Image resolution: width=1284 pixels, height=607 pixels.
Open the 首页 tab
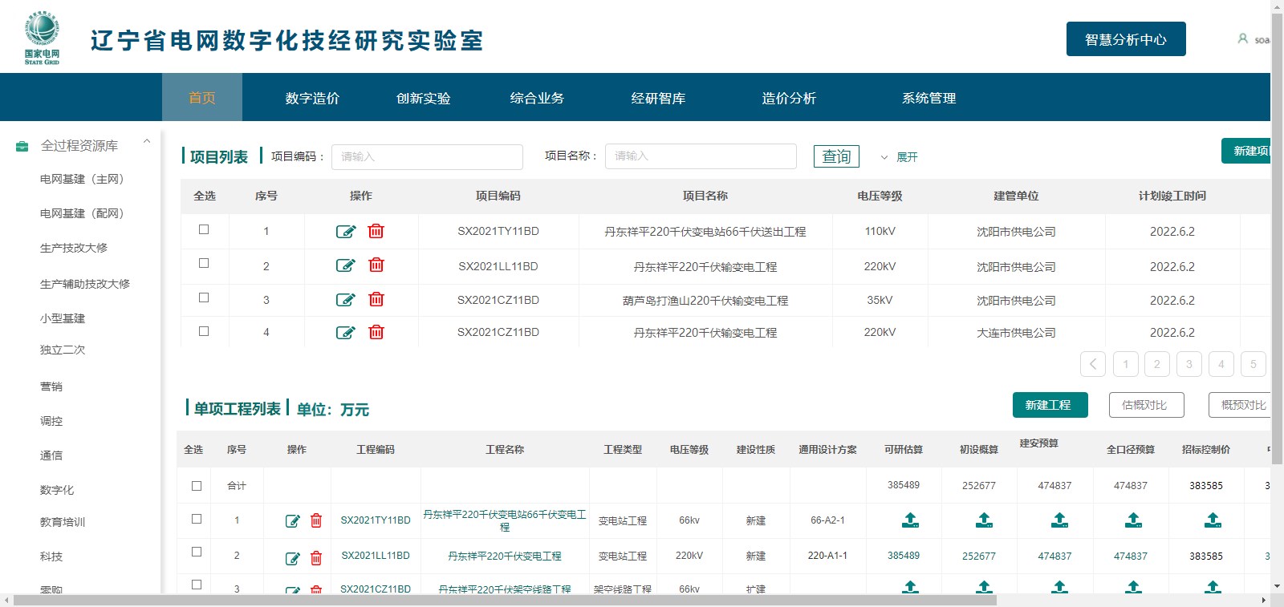[x=202, y=98]
